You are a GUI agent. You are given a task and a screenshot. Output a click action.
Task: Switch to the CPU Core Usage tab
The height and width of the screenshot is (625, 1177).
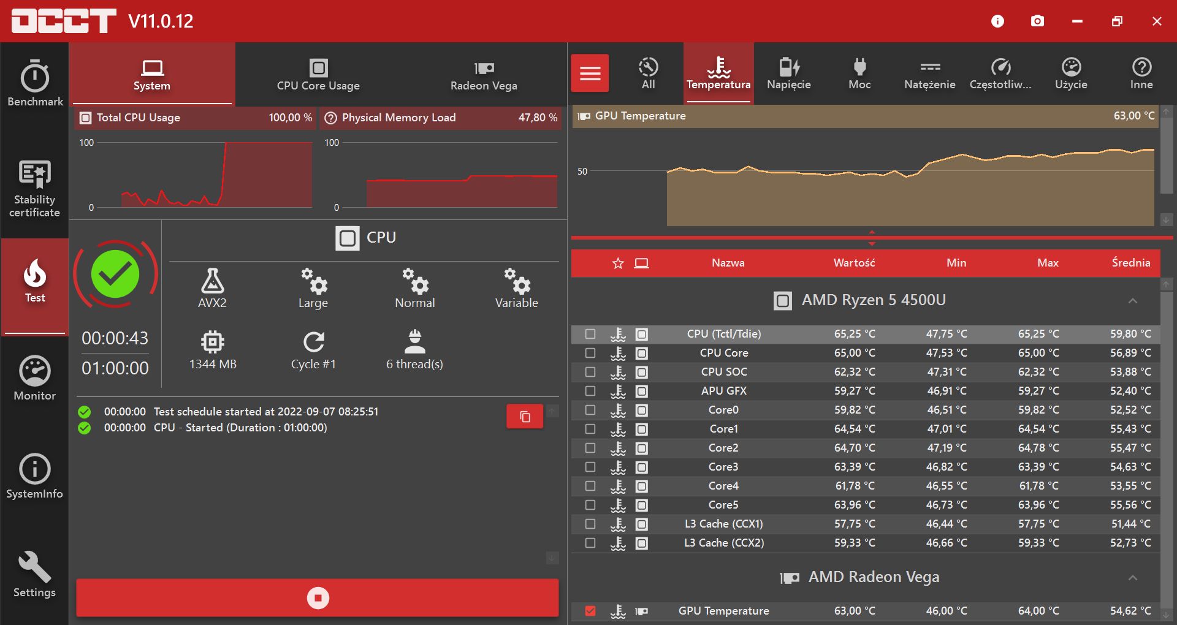pos(318,74)
